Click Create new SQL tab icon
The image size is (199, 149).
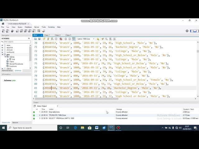tap(3, 31)
